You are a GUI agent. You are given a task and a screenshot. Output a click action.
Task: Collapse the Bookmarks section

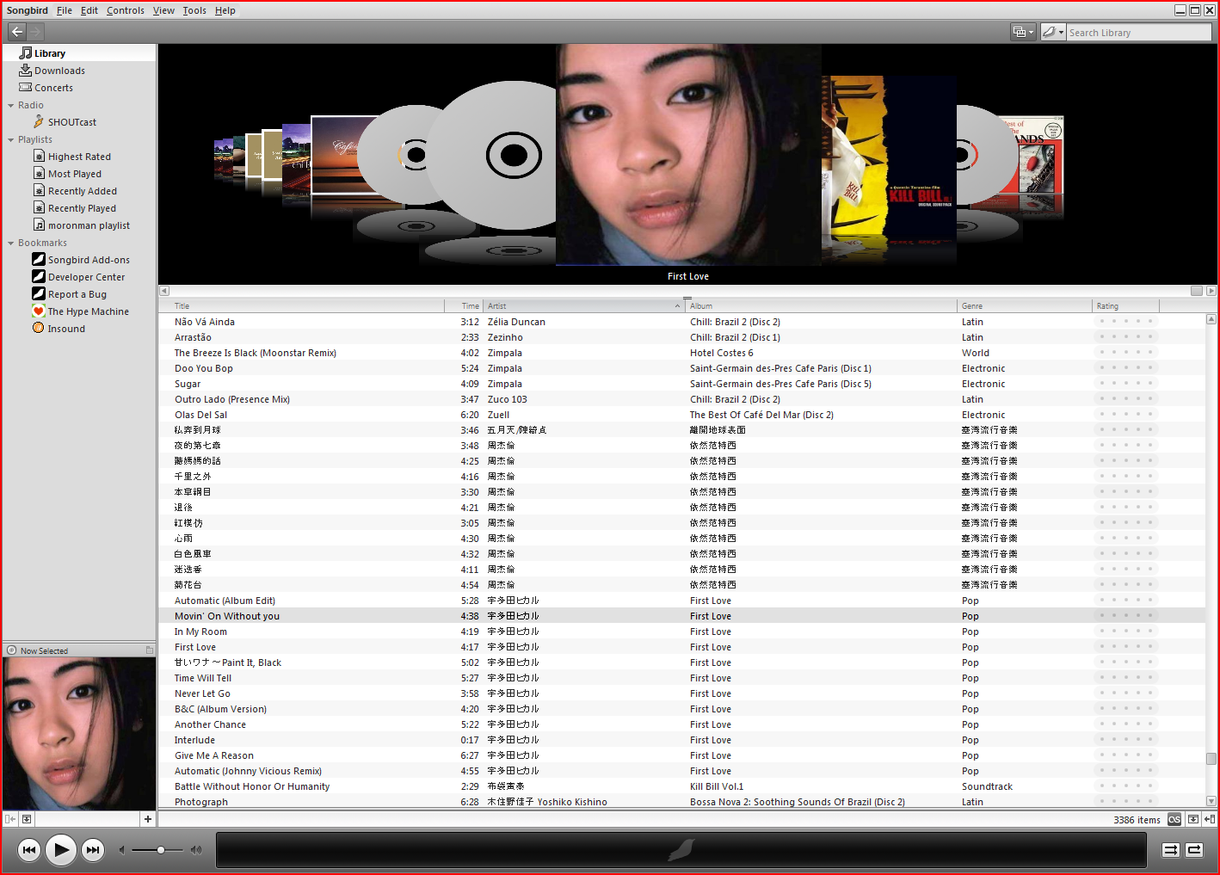point(11,243)
